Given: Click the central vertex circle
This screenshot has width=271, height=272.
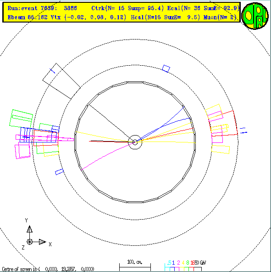Looking at the screenshot, I should coord(135,142).
